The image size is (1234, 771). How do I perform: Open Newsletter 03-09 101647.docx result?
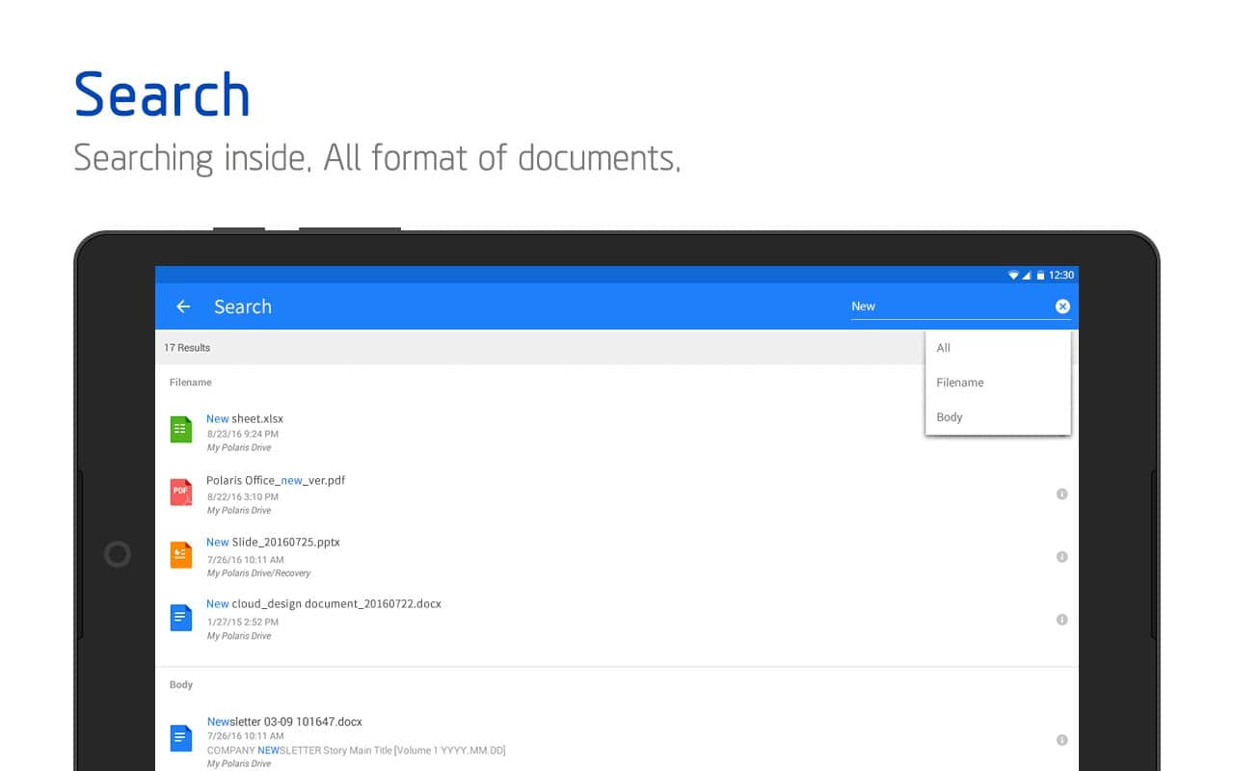pyautogui.click(x=284, y=722)
